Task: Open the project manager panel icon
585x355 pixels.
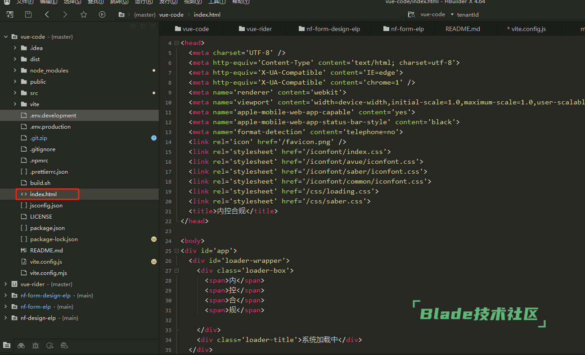Action: (7, 346)
